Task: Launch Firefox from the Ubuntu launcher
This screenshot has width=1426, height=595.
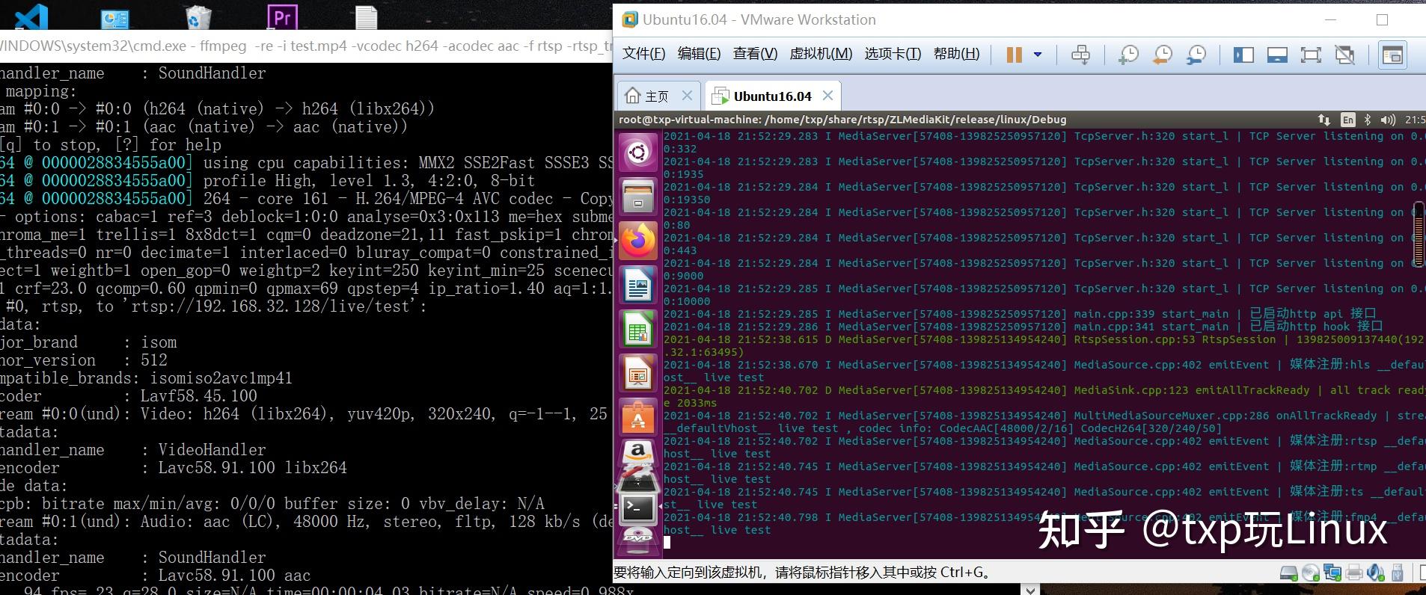Action: coord(638,241)
